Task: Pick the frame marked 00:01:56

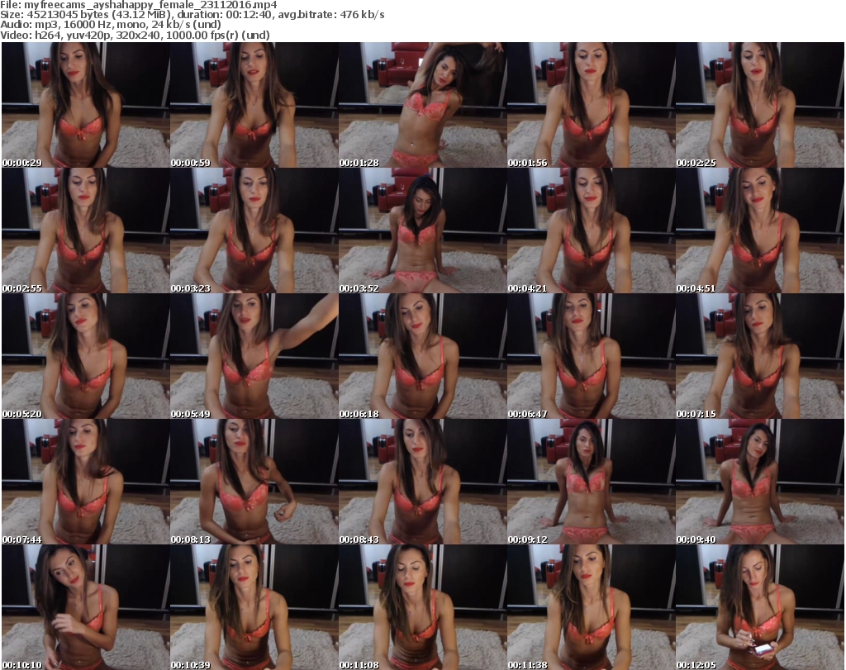Action: pos(591,105)
